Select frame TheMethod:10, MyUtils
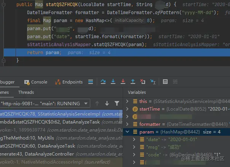 click(x=61, y=138)
